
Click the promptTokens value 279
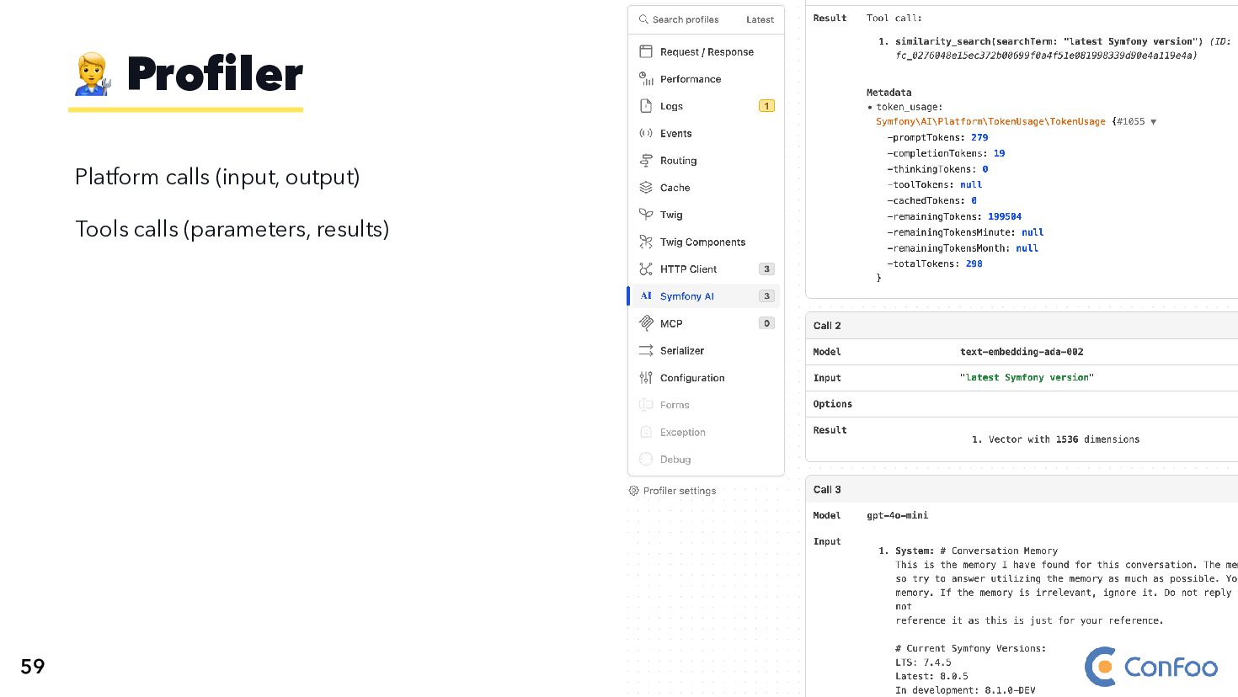tap(979, 137)
